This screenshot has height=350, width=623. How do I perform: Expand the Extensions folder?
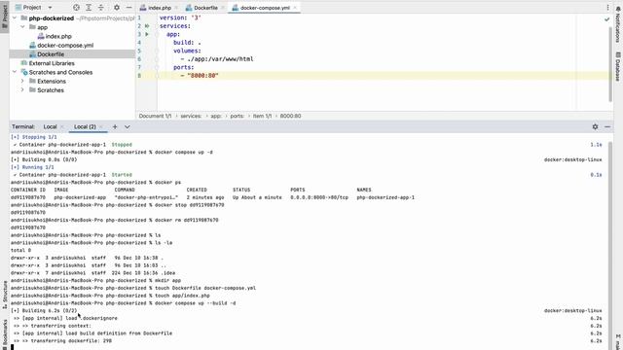coord(22,81)
